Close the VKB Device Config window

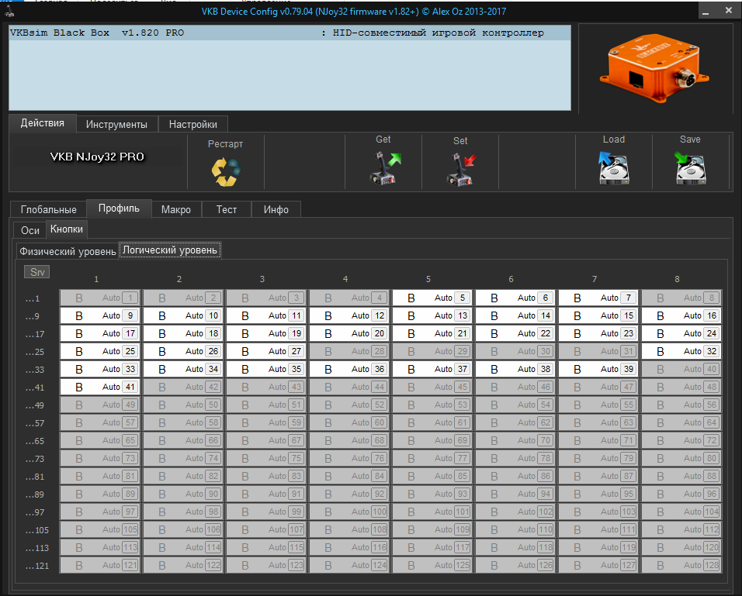pyautogui.click(x=729, y=10)
